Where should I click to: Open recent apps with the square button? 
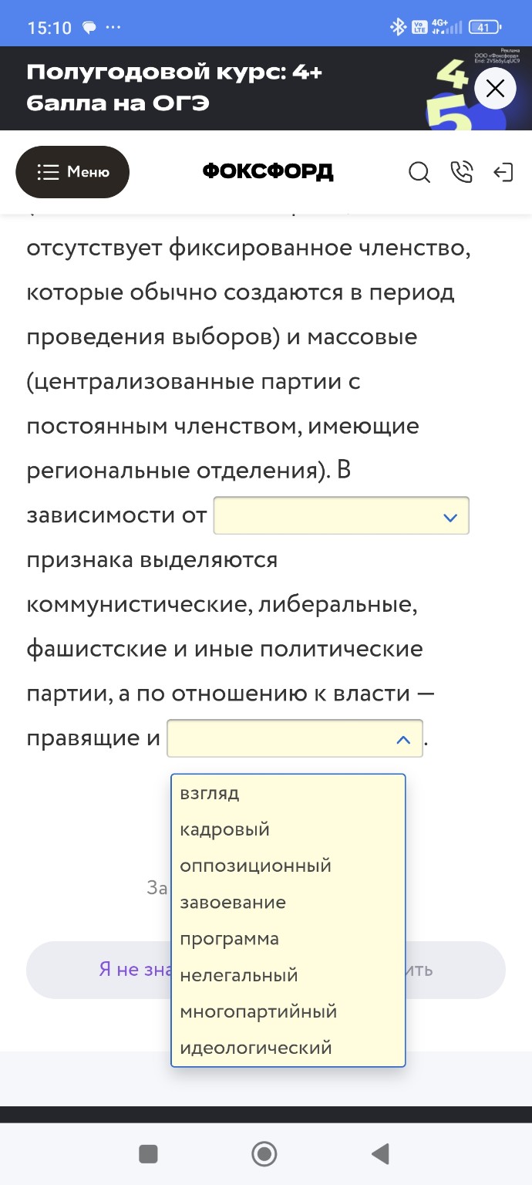pyautogui.click(x=148, y=1155)
